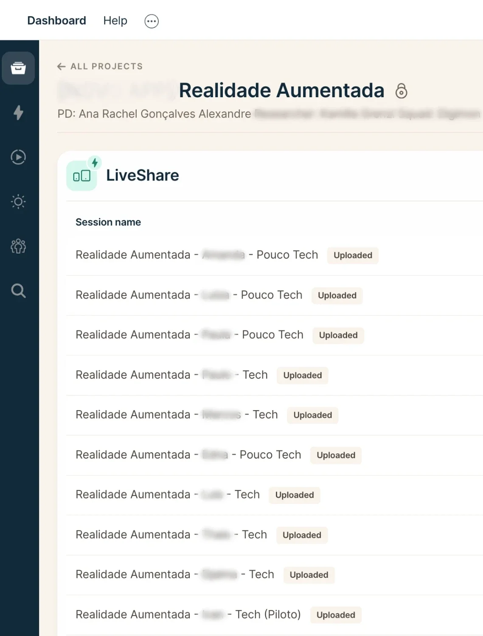483x636 pixels.
Task: Open the projects archive sidebar icon
Action: (x=18, y=68)
